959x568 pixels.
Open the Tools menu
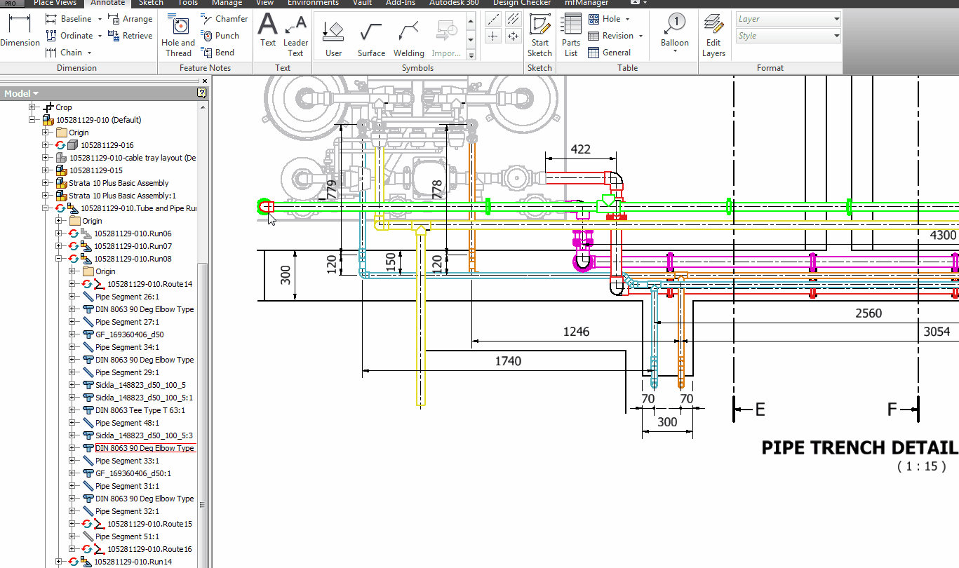tap(187, 4)
